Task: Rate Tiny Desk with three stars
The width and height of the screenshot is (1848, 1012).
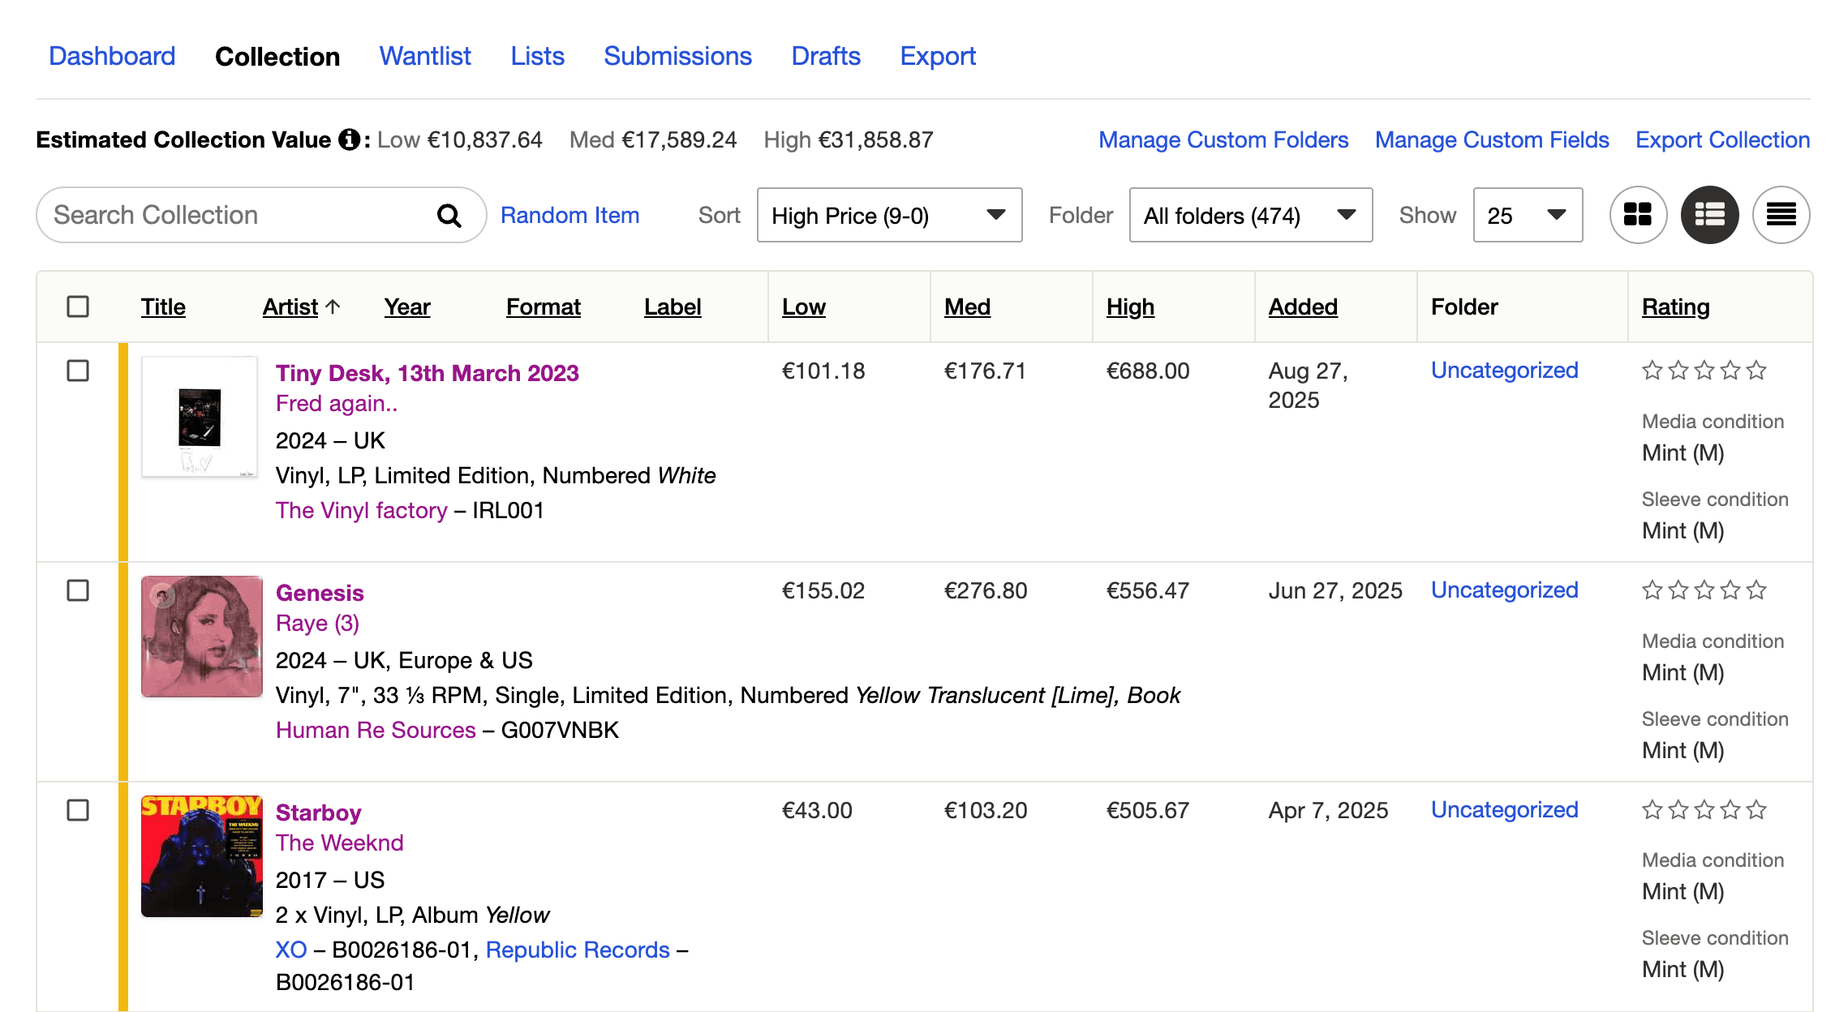Action: pyautogui.click(x=1704, y=371)
